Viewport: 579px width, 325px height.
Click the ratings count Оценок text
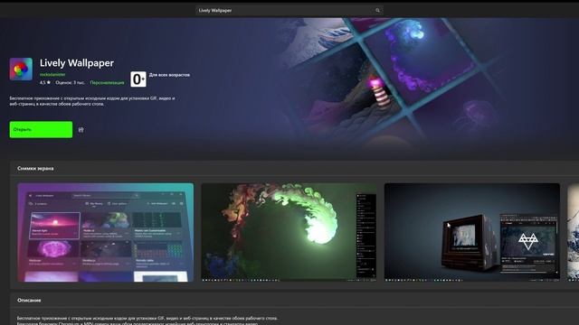point(71,83)
